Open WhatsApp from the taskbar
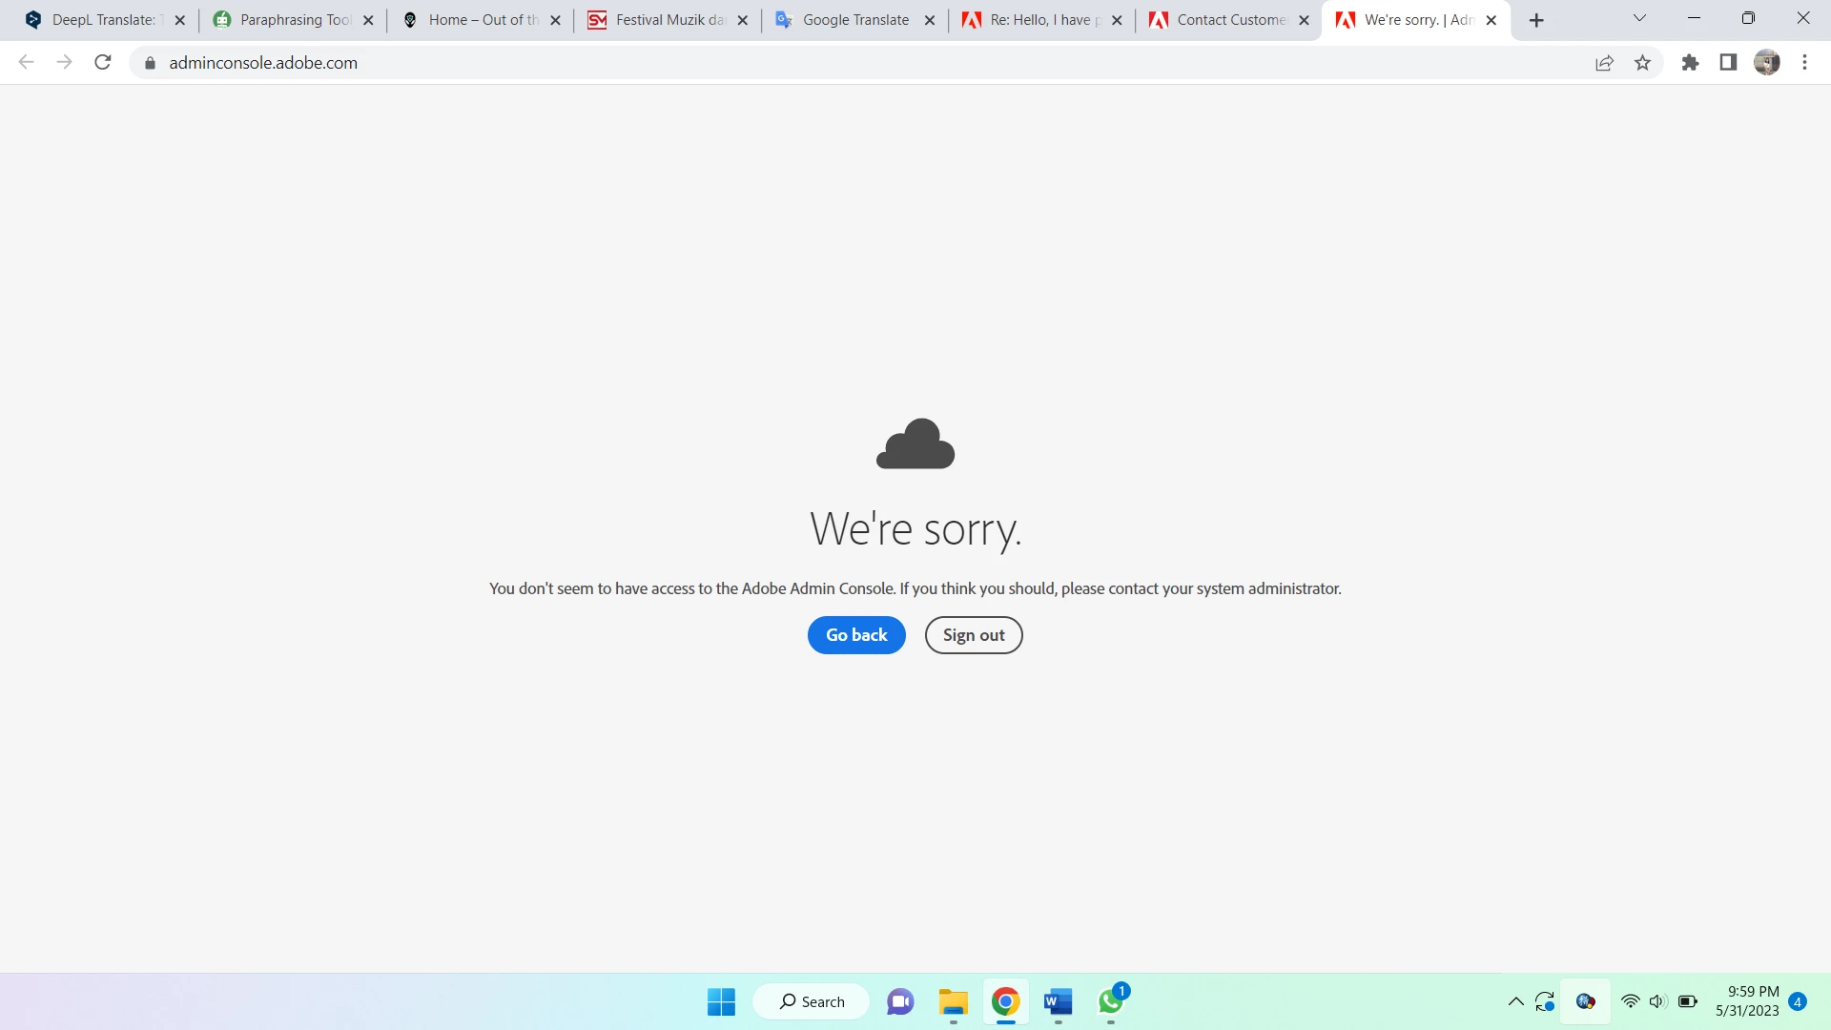Image resolution: width=1831 pixels, height=1030 pixels. coord(1110,1001)
